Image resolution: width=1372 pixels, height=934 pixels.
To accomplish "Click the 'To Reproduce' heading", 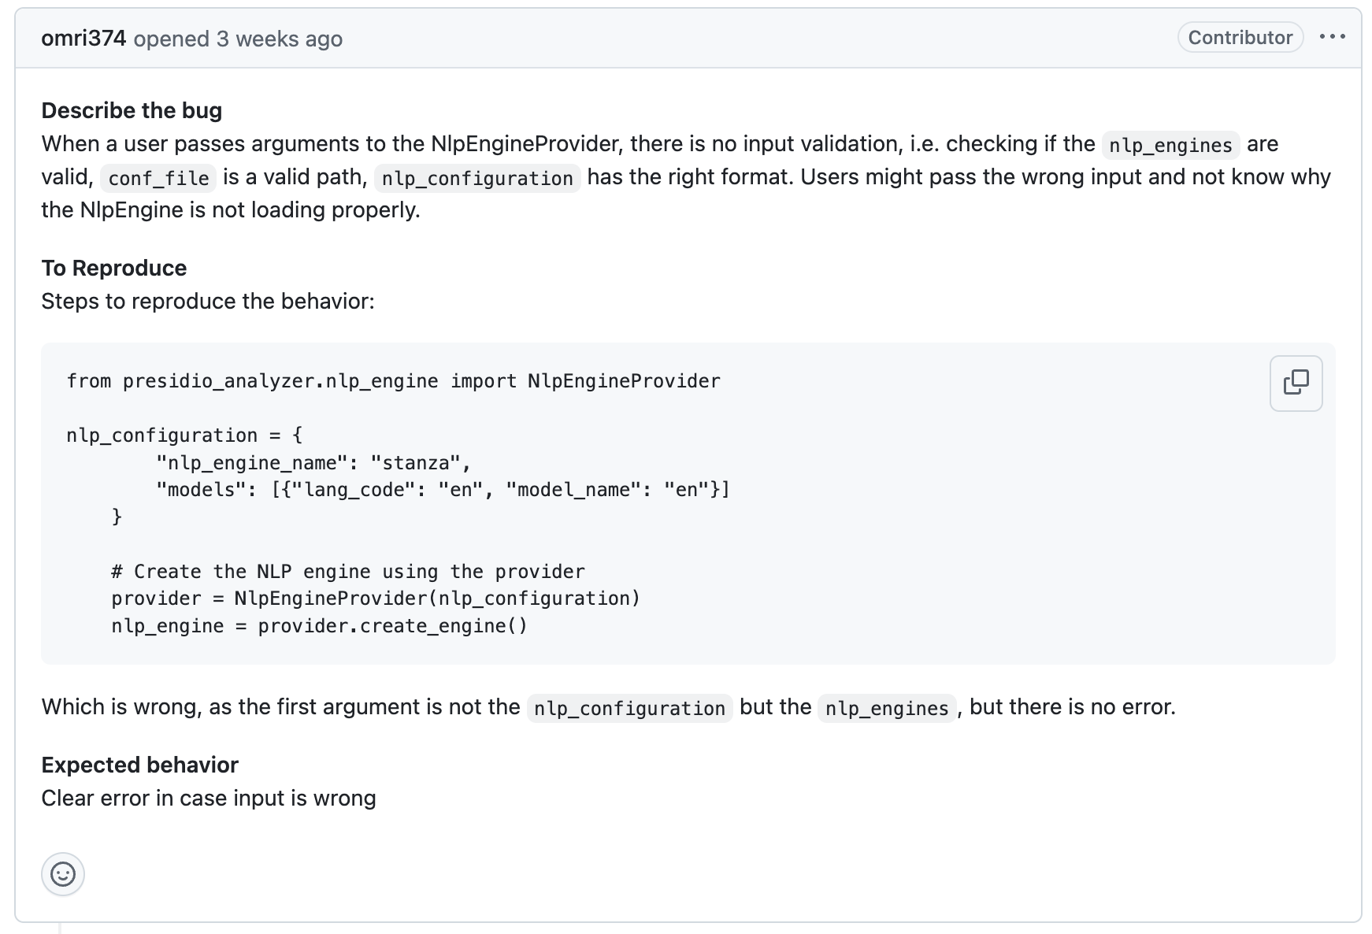I will tap(114, 268).
